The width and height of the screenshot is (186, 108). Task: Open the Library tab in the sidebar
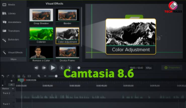click(12, 14)
